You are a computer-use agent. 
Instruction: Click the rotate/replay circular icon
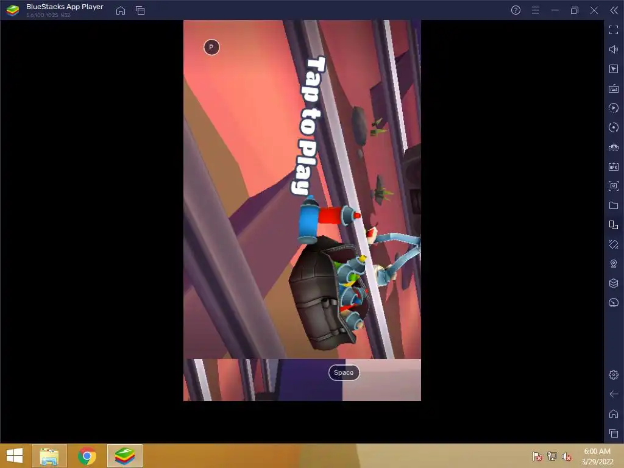point(614,127)
